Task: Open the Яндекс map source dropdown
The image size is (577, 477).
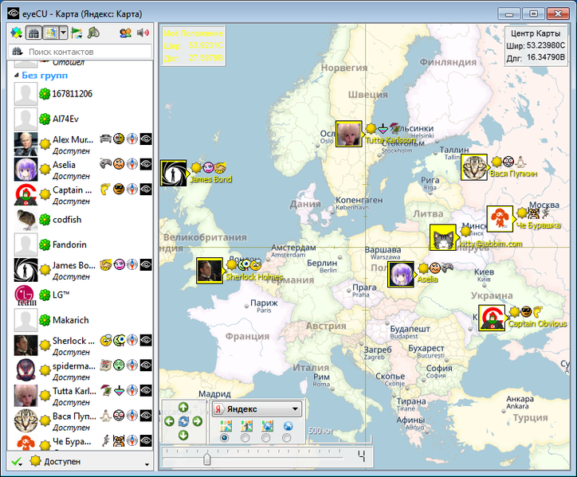Action: point(257,409)
